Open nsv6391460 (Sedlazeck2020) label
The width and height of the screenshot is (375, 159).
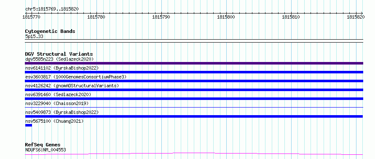[x=58, y=94]
